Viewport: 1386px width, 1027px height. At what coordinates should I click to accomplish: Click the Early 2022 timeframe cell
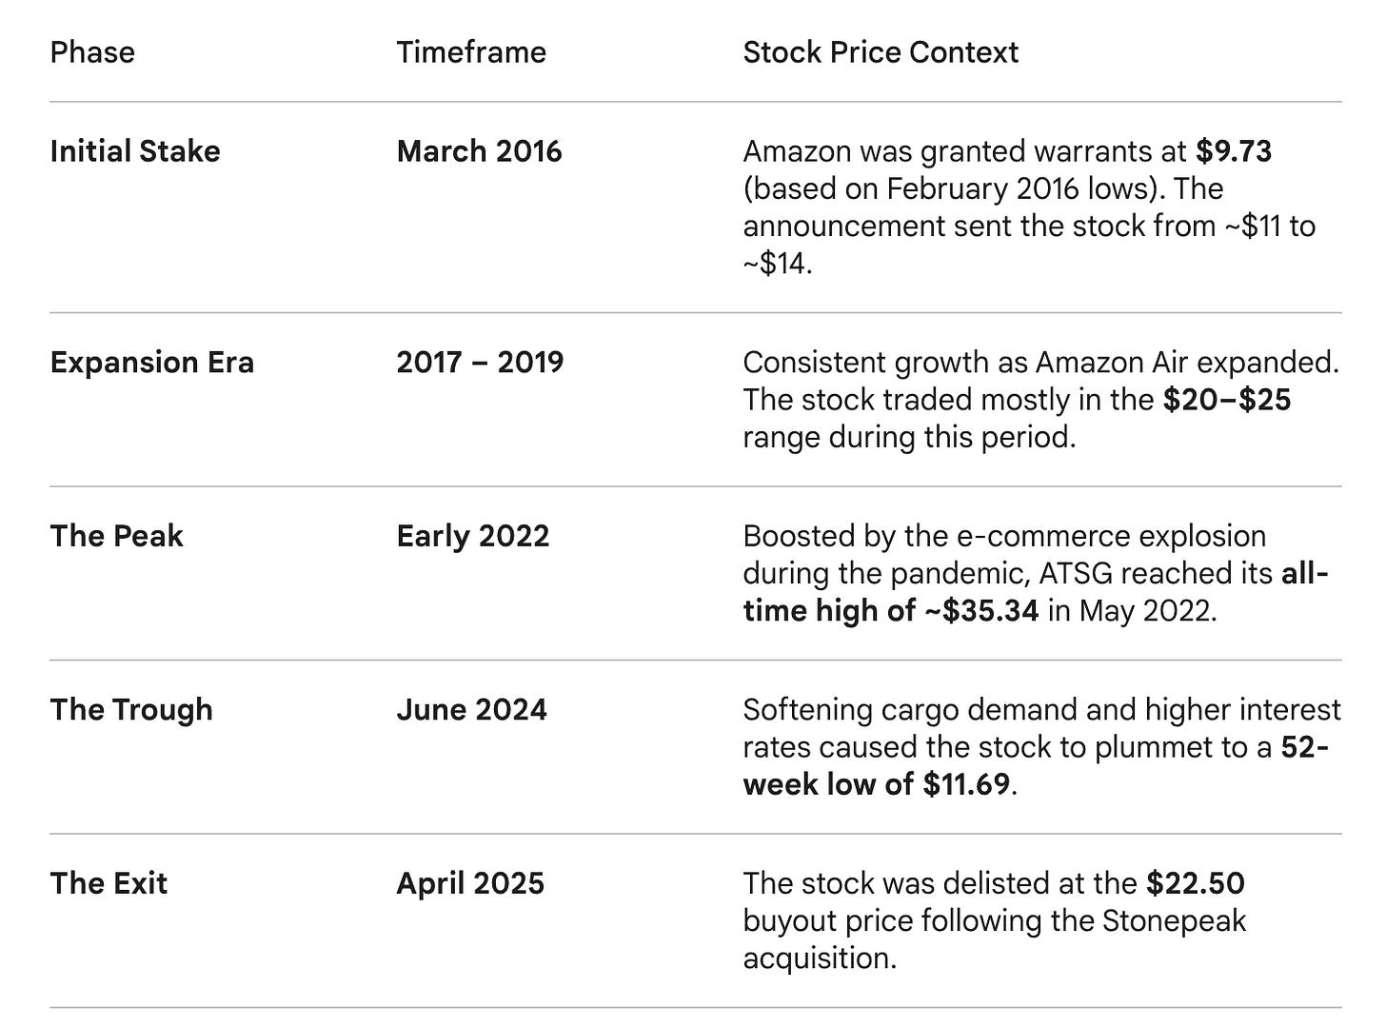pos(473,536)
